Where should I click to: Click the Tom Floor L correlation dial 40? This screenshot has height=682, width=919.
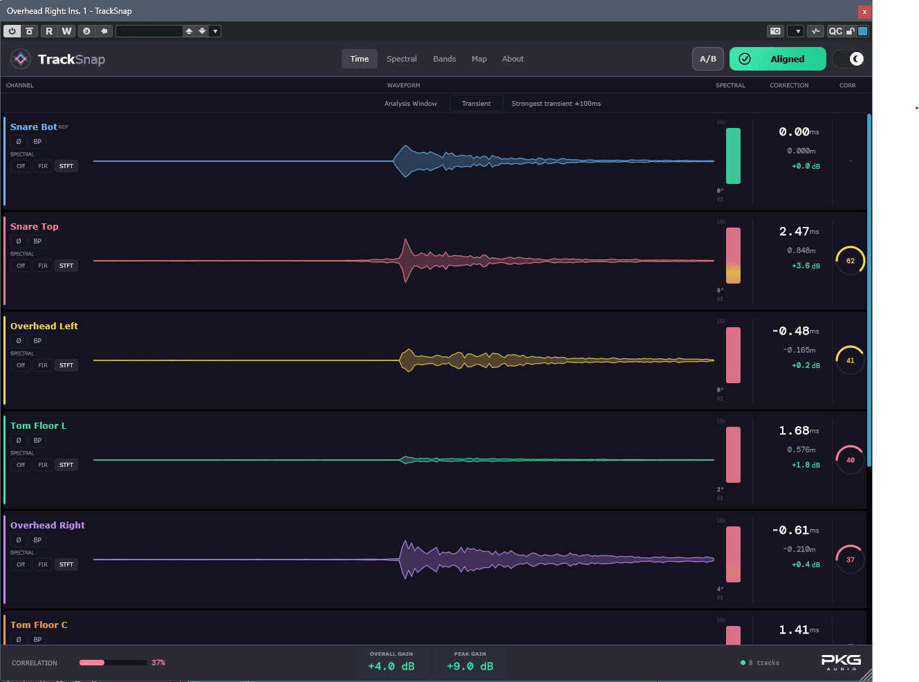coord(850,460)
